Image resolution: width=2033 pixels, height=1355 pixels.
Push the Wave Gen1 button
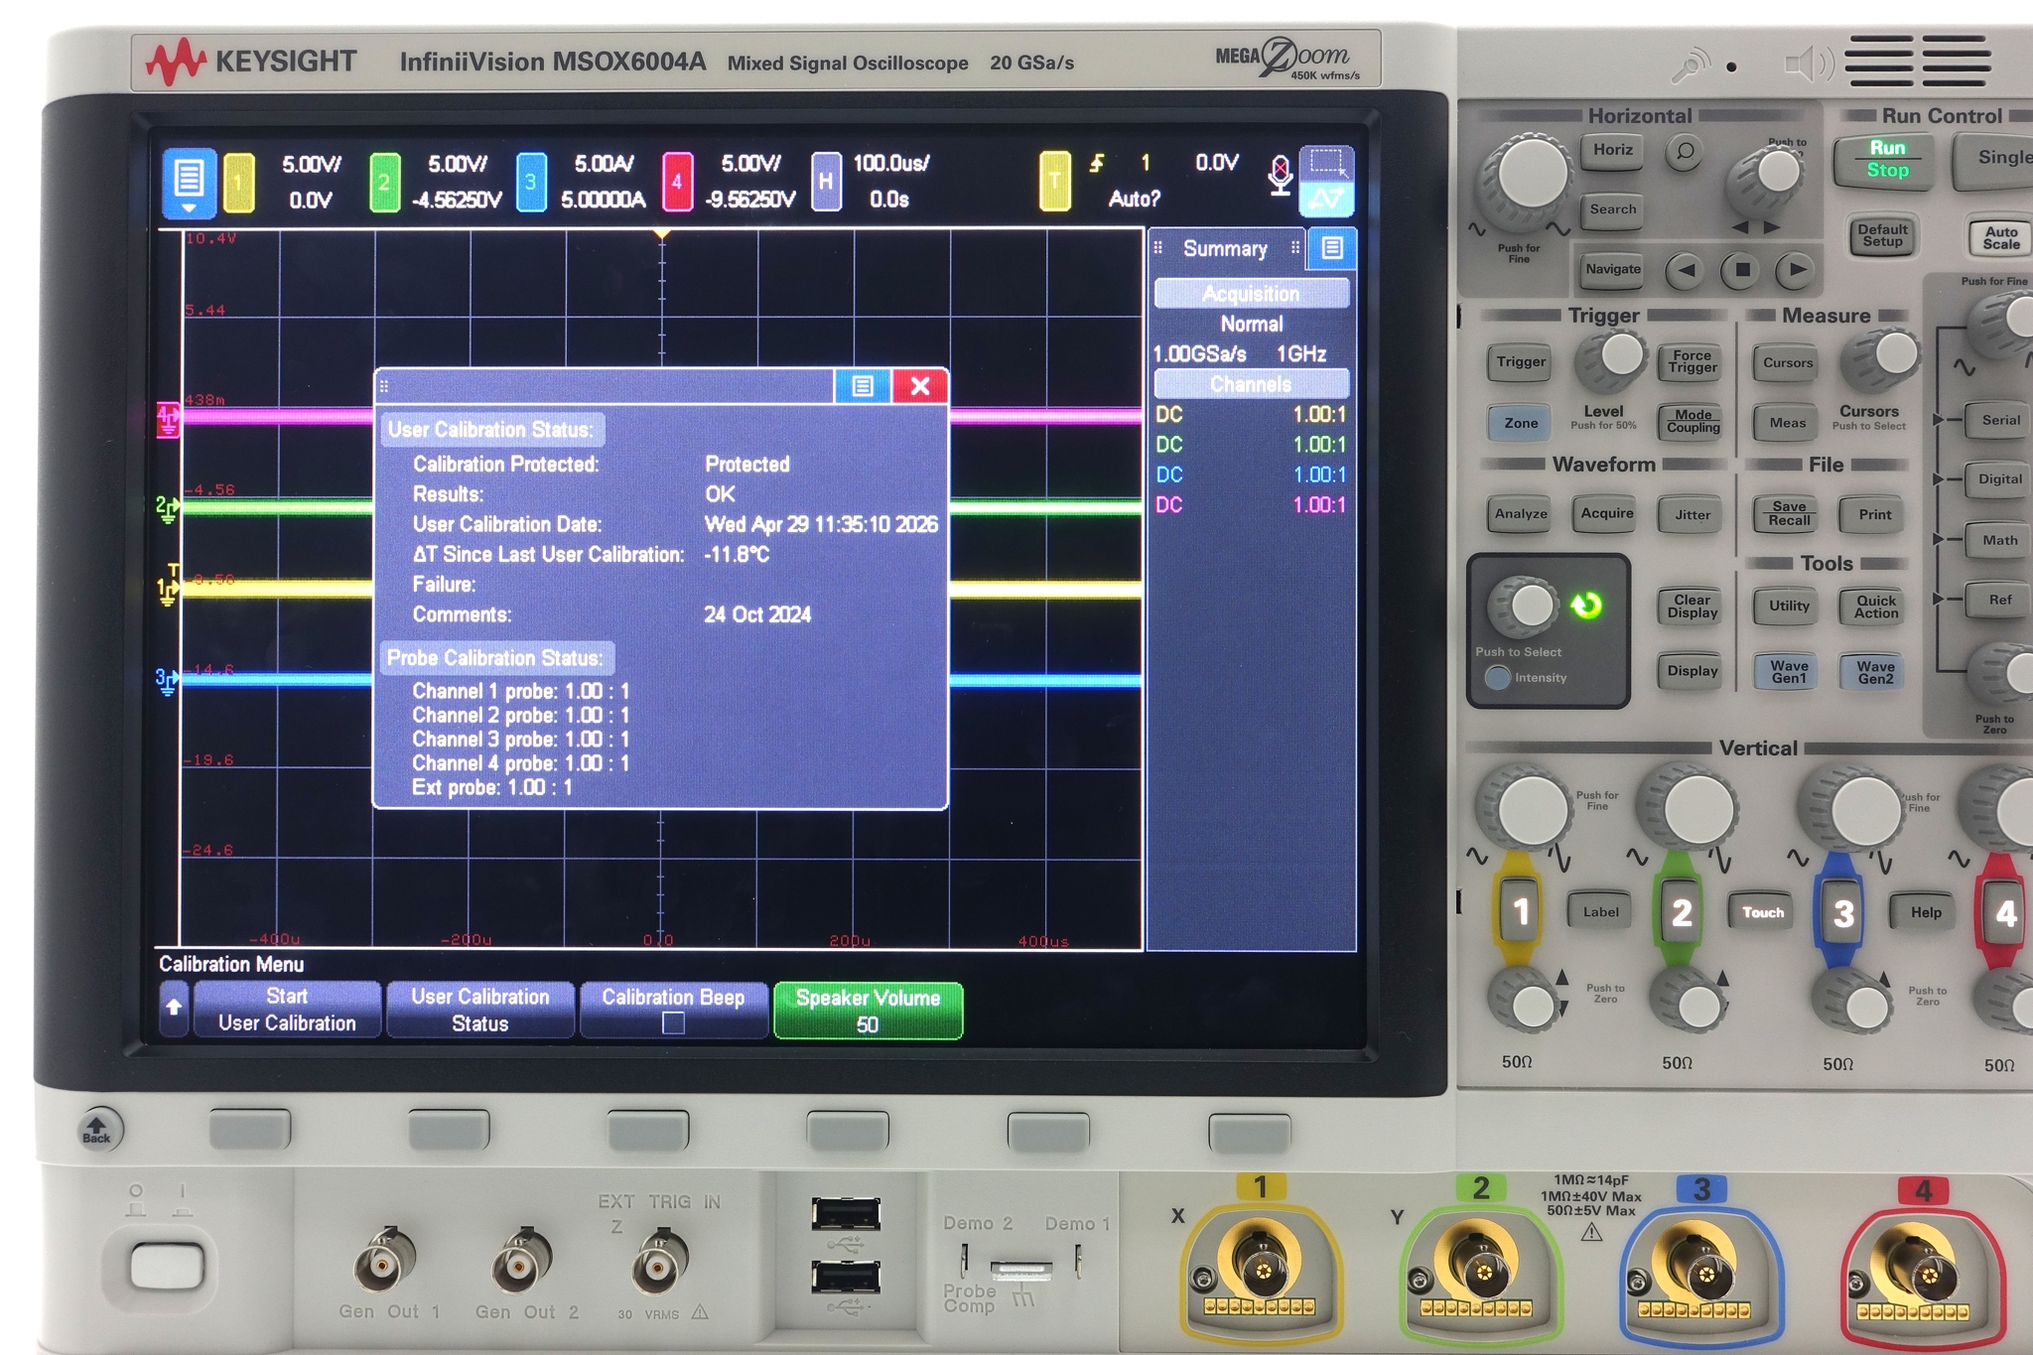(1789, 672)
